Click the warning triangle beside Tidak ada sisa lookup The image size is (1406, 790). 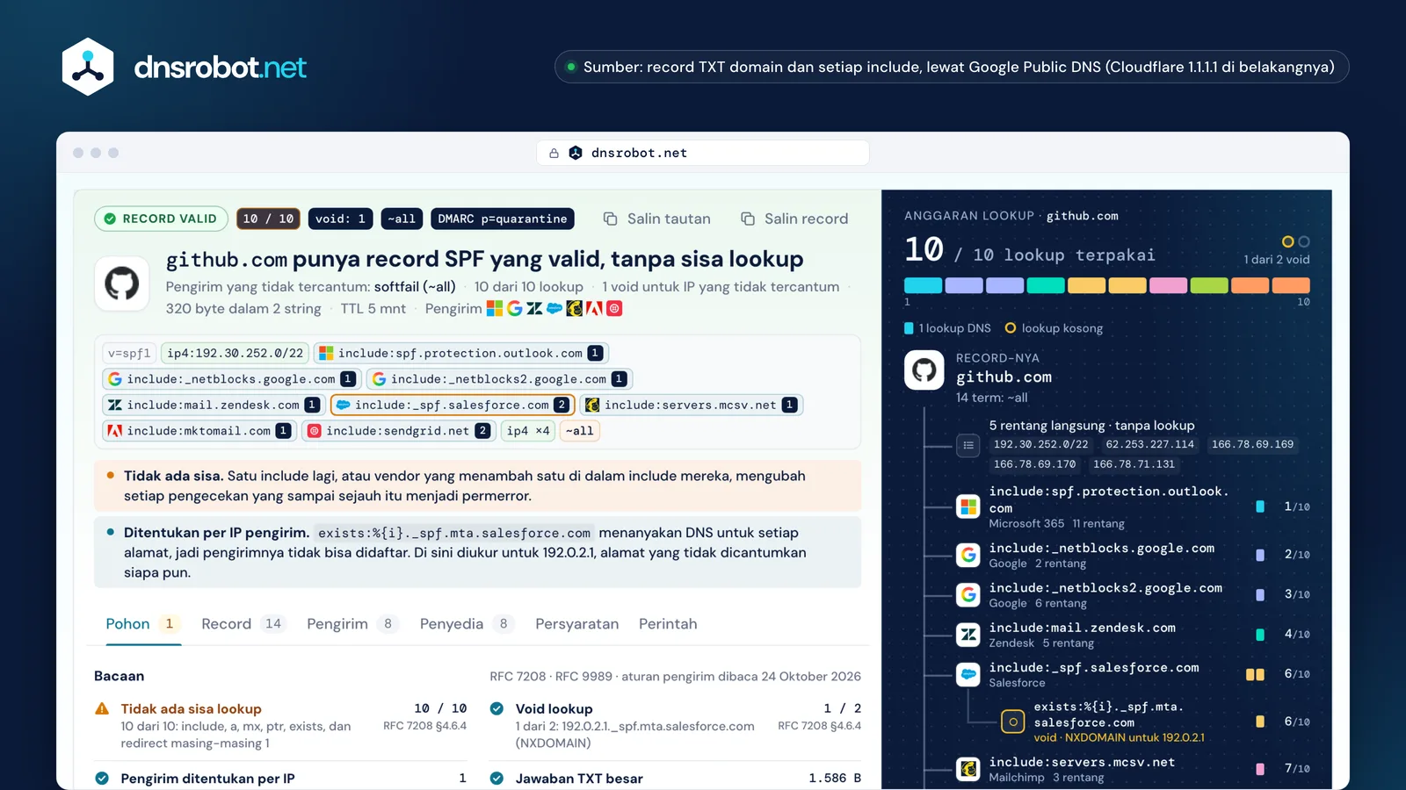(x=102, y=708)
